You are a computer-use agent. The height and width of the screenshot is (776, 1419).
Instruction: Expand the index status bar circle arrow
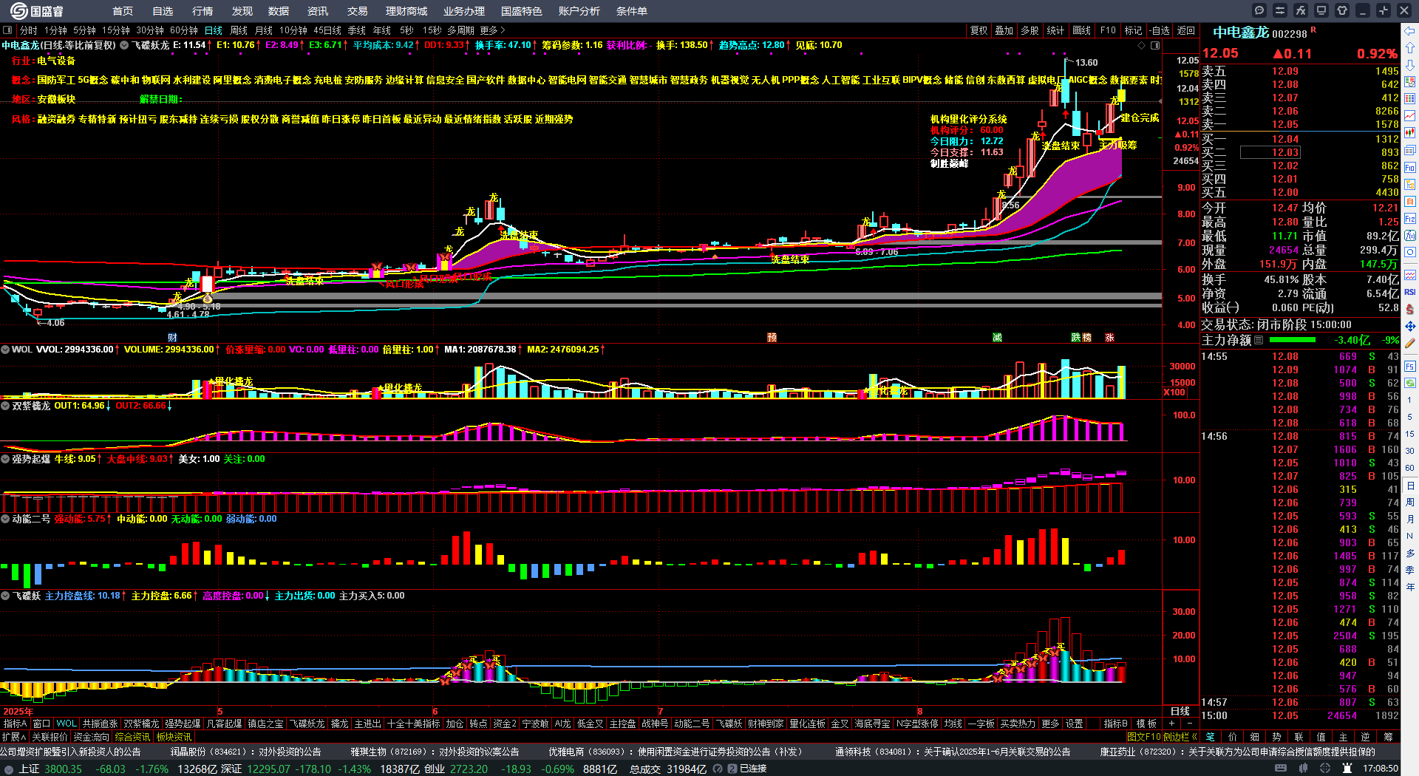[x=8, y=769]
